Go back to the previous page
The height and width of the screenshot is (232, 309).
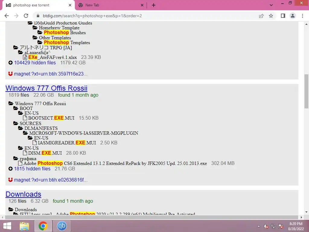click(7, 16)
